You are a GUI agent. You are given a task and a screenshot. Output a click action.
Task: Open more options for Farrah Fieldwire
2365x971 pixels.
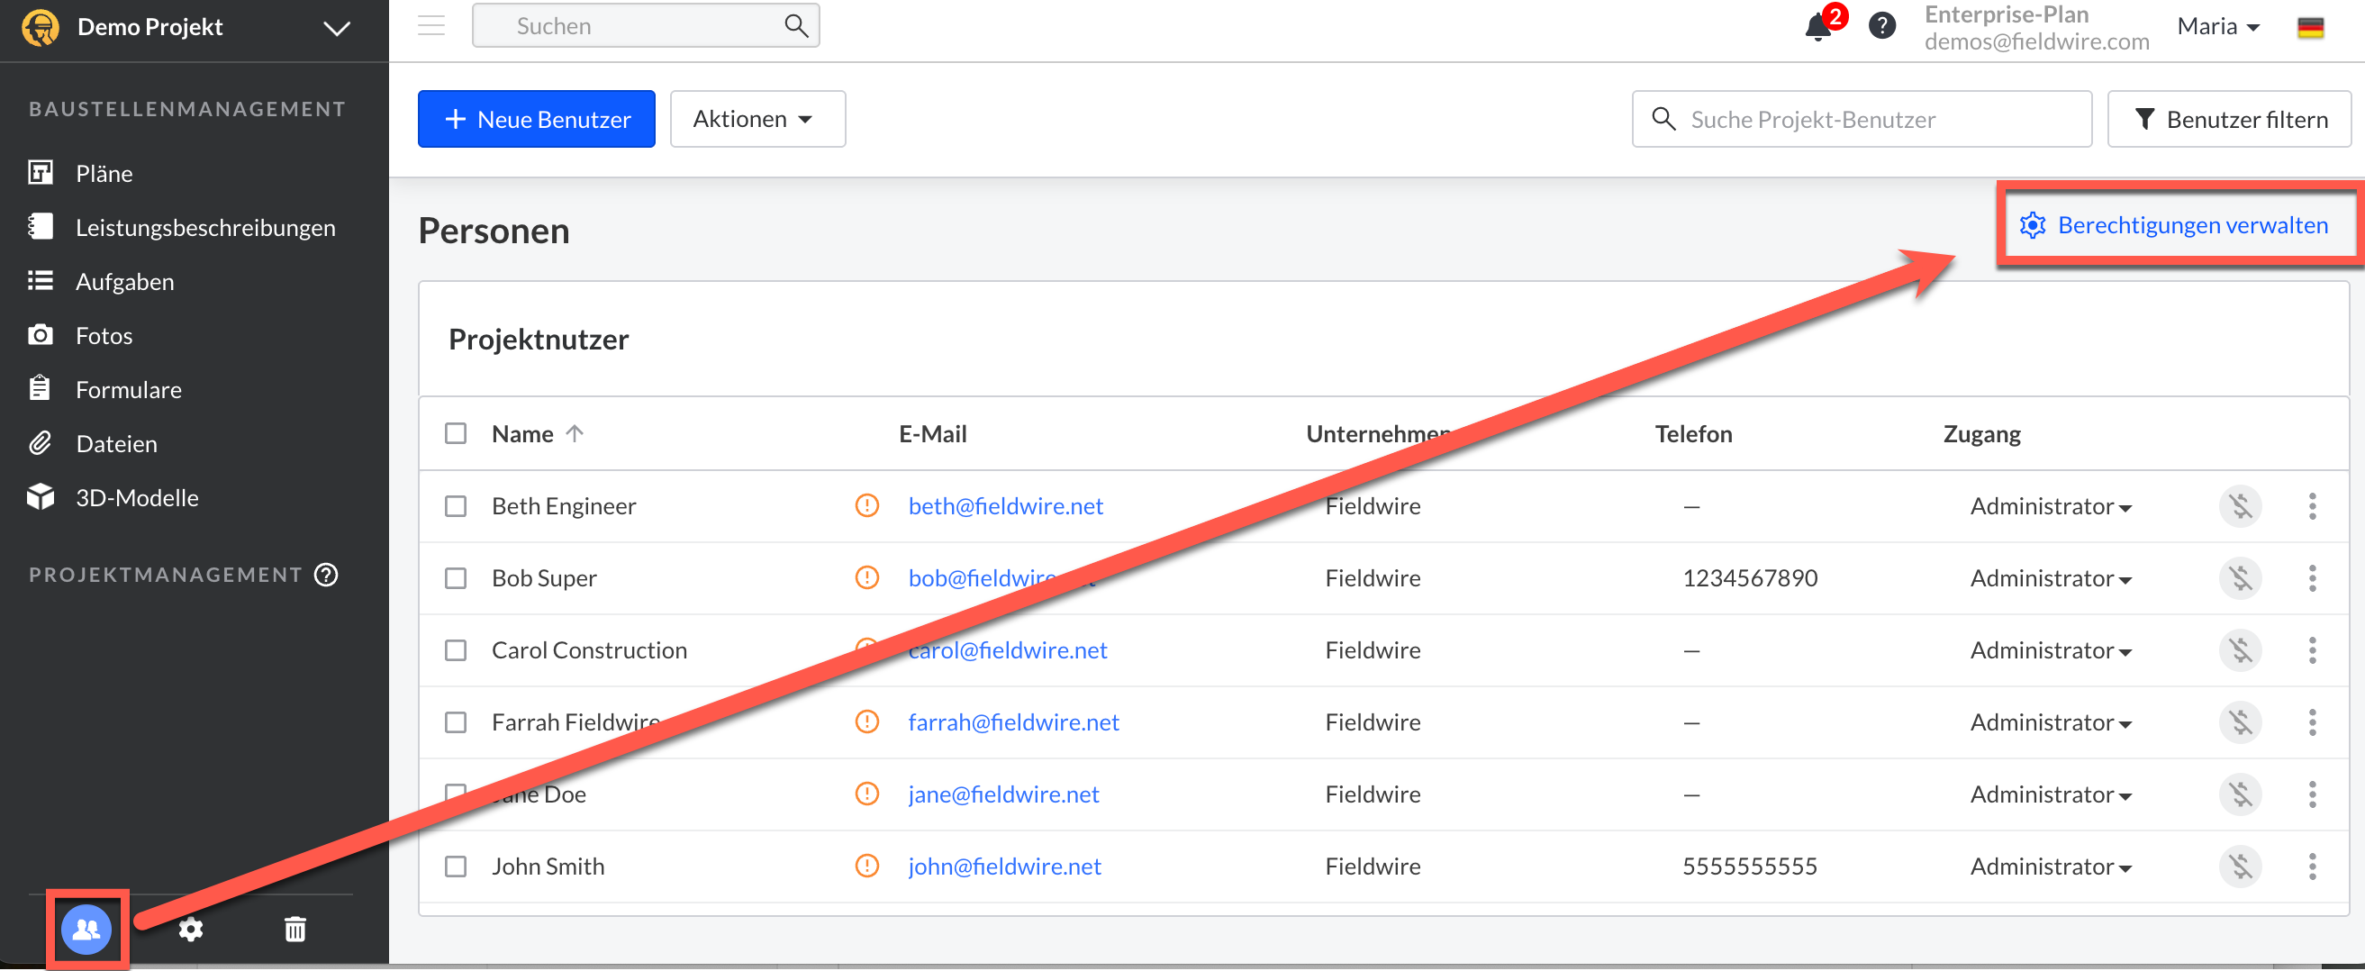2312,723
